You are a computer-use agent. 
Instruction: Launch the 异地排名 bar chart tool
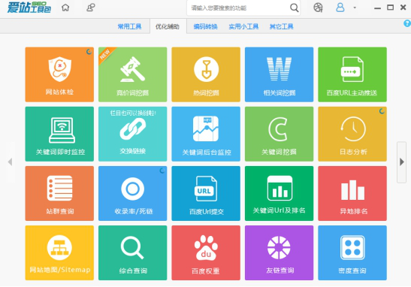[x=352, y=193]
